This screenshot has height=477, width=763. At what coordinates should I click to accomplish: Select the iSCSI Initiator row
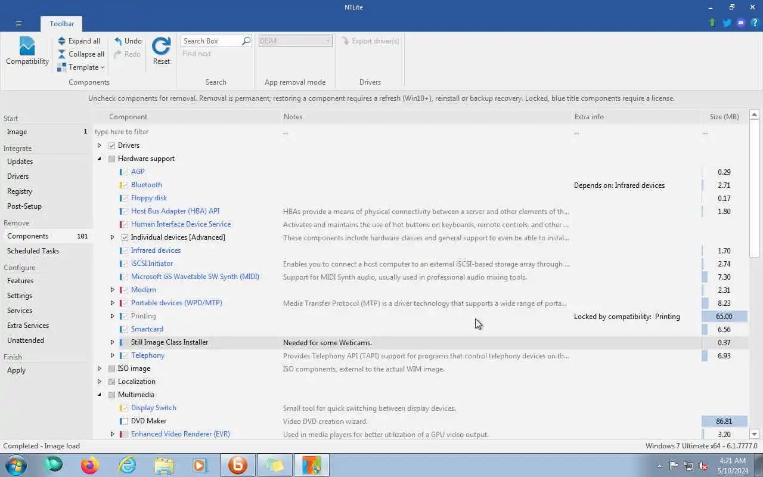(420, 264)
